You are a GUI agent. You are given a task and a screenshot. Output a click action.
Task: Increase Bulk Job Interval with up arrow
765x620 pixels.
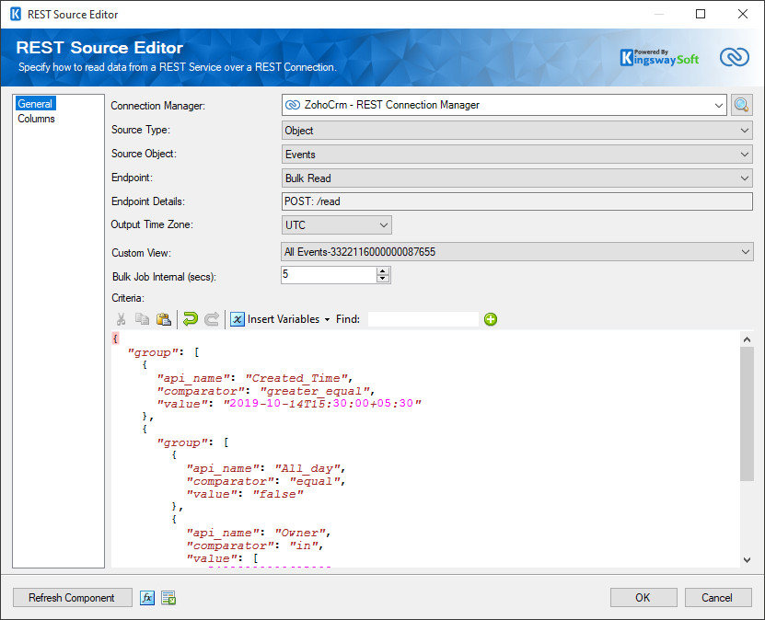(x=383, y=271)
